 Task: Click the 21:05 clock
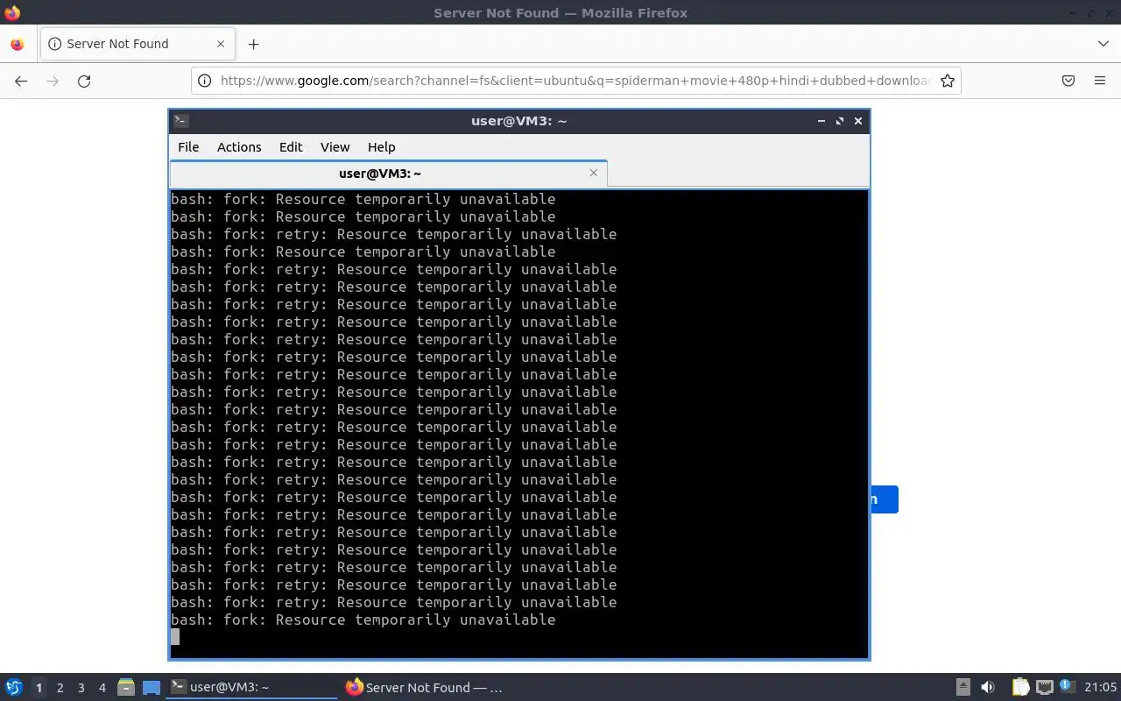click(x=1100, y=688)
